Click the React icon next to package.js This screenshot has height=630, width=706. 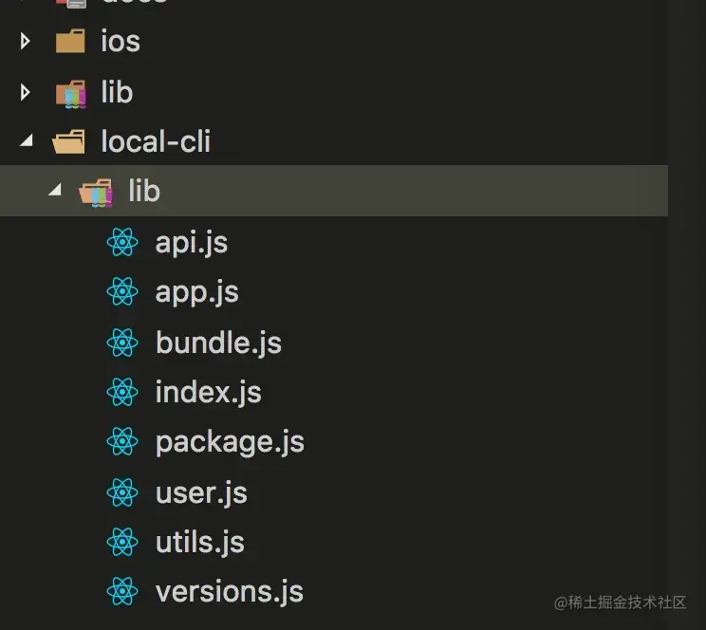(x=122, y=441)
